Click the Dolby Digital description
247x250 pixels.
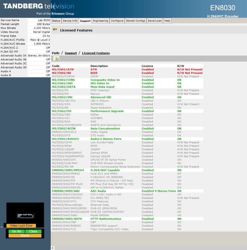[99, 132]
